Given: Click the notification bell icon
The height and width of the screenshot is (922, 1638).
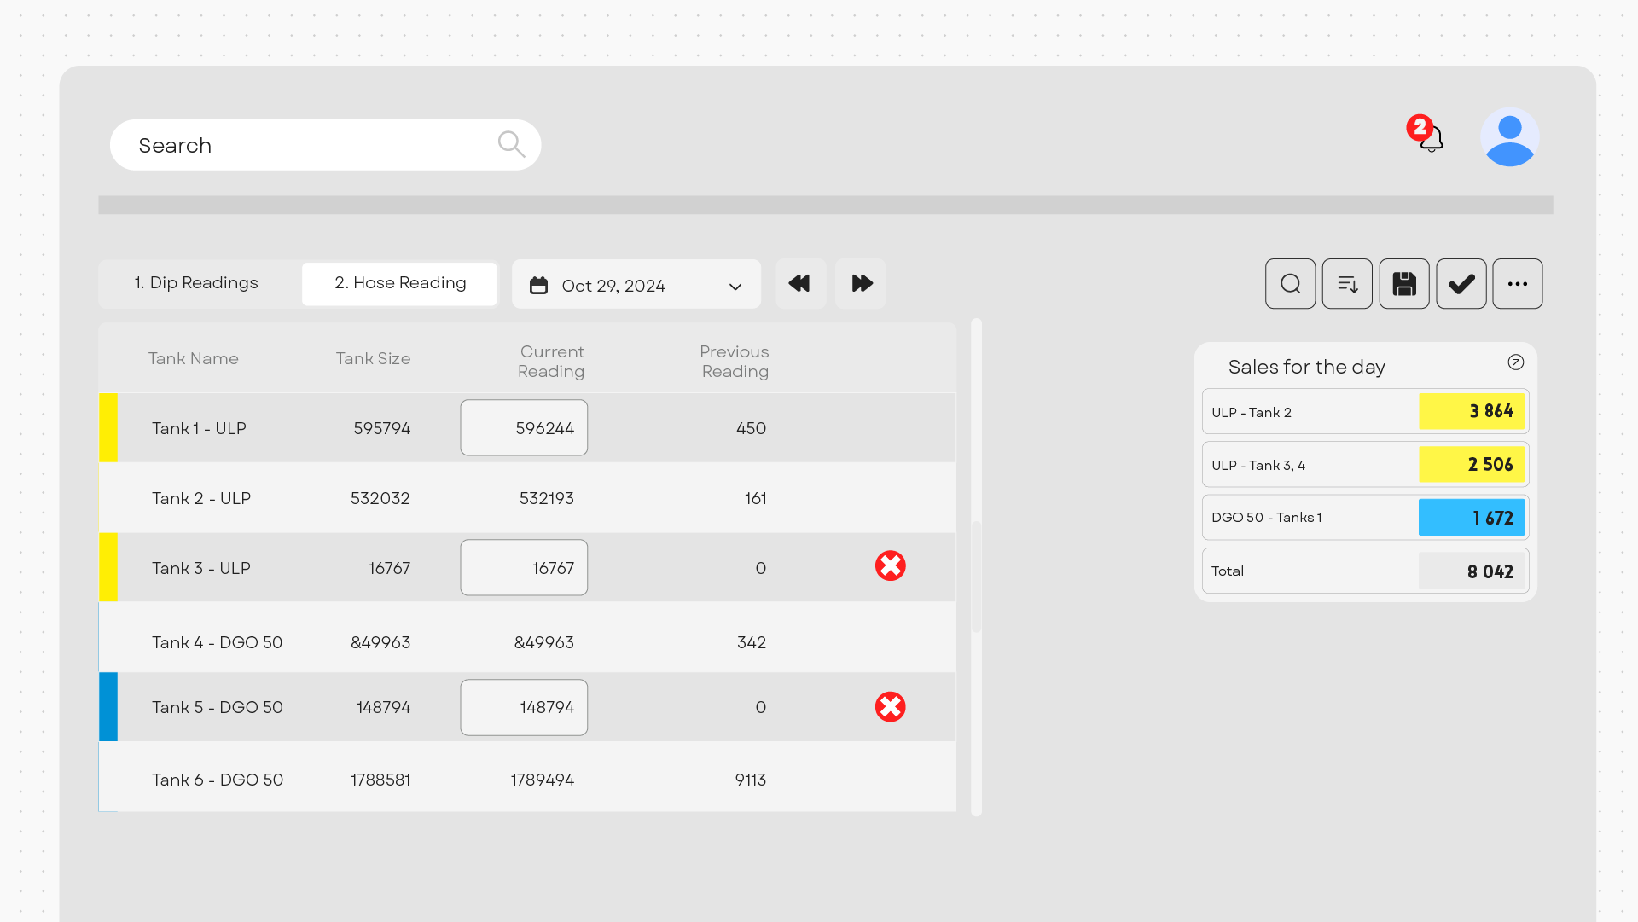Looking at the screenshot, I should coord(1431,137).
